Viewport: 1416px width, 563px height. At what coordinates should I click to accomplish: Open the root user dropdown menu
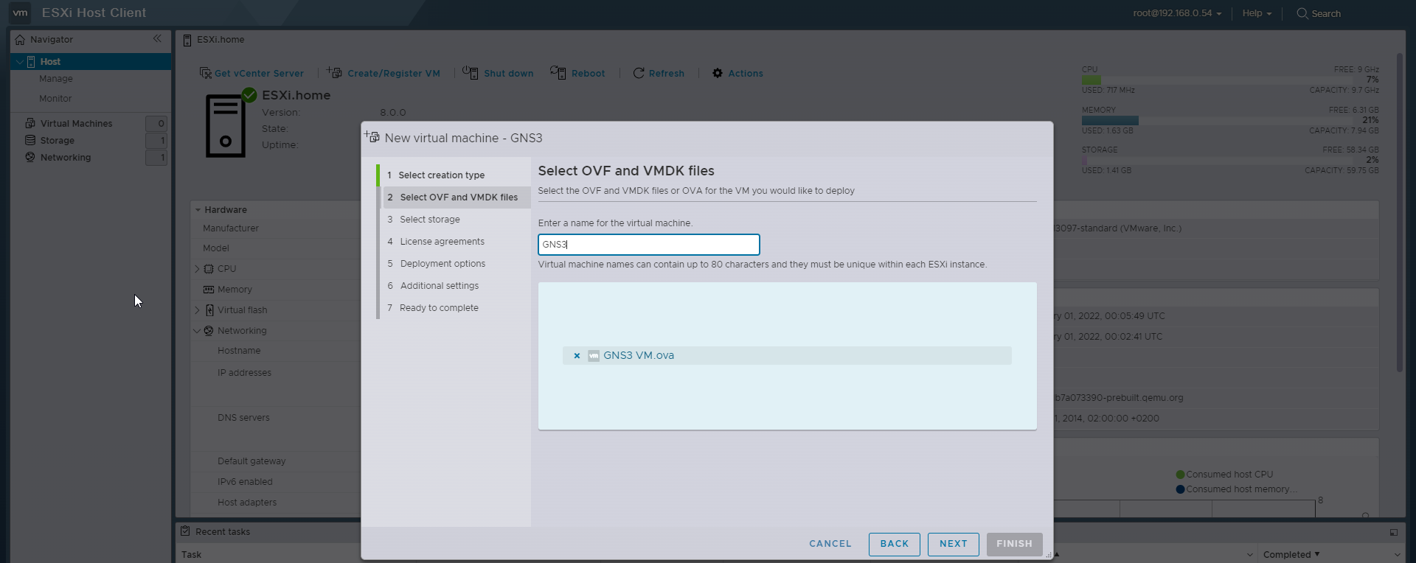click(1177, 13)
